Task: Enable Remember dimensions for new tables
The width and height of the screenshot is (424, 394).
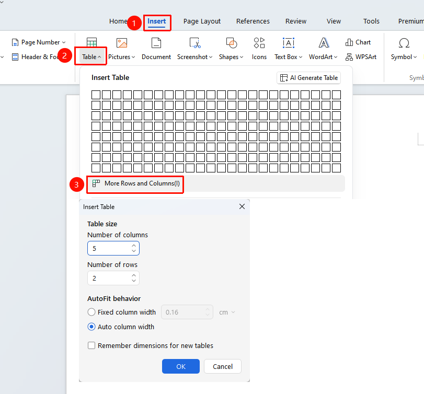Action: 91,345
